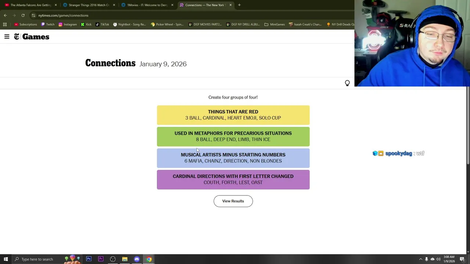Viewport: 470px width, 264px height.
Task: Open the Windows Start menu
Action: pos(6,259)
